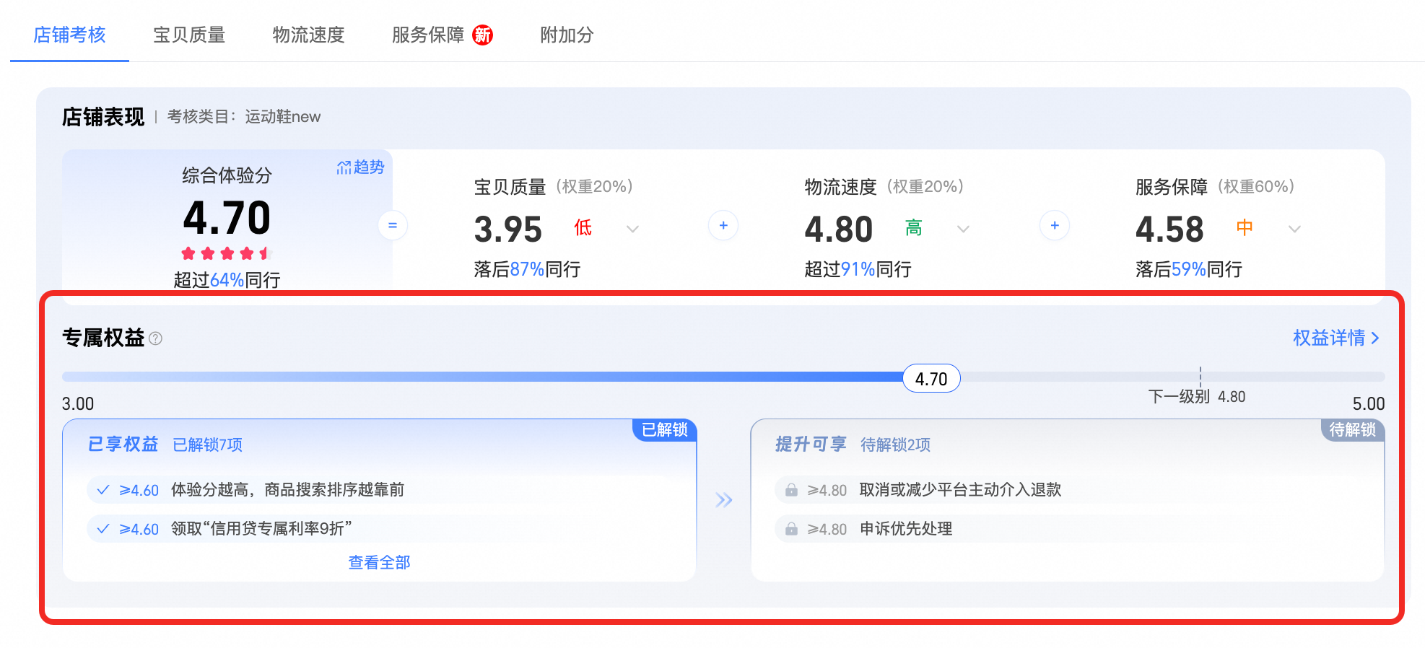The height and width of the screenshot is (648, 1425).
Task: Click 超过64%同行 text
Action: (x=227, y=280)
